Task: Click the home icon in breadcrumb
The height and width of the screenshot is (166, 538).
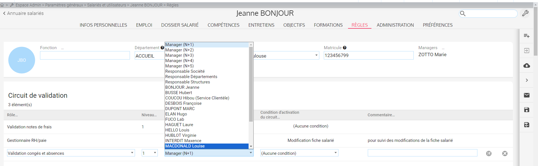Action: tap(2, 5)
